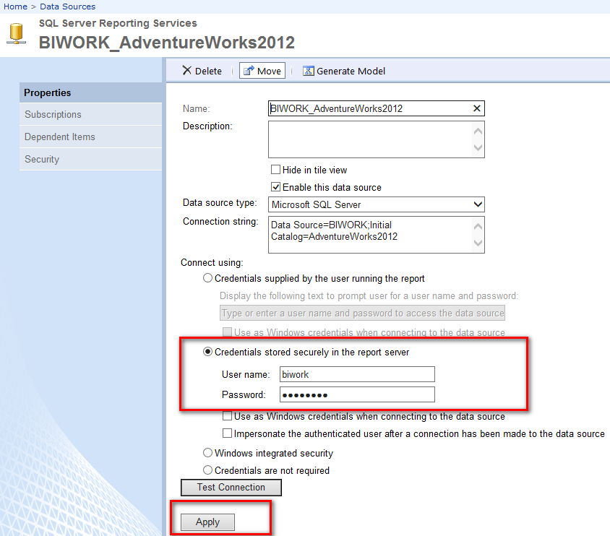610x536 pixels.
Task: Click Connection string scroll up arrow
Action: [478, 226]
